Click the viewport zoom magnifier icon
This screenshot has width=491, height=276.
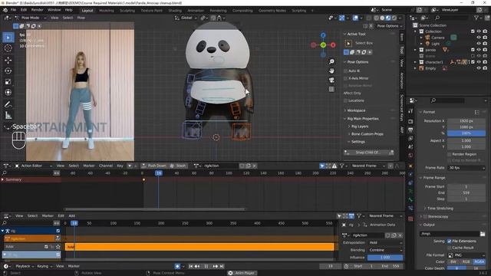(331, 61)
